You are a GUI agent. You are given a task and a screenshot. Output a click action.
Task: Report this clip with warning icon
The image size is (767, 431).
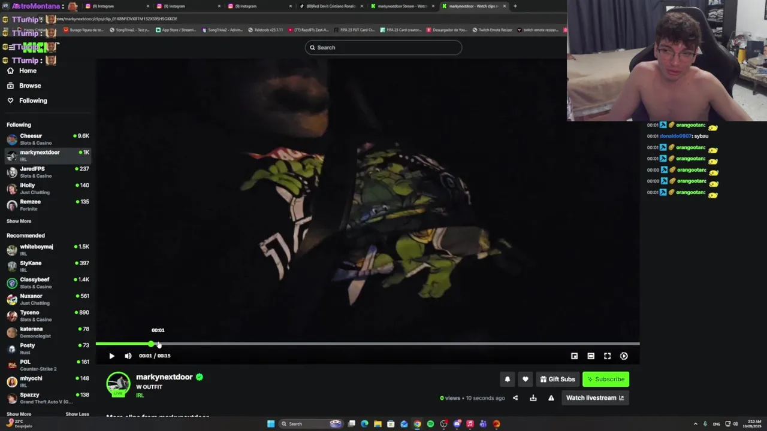551,397
